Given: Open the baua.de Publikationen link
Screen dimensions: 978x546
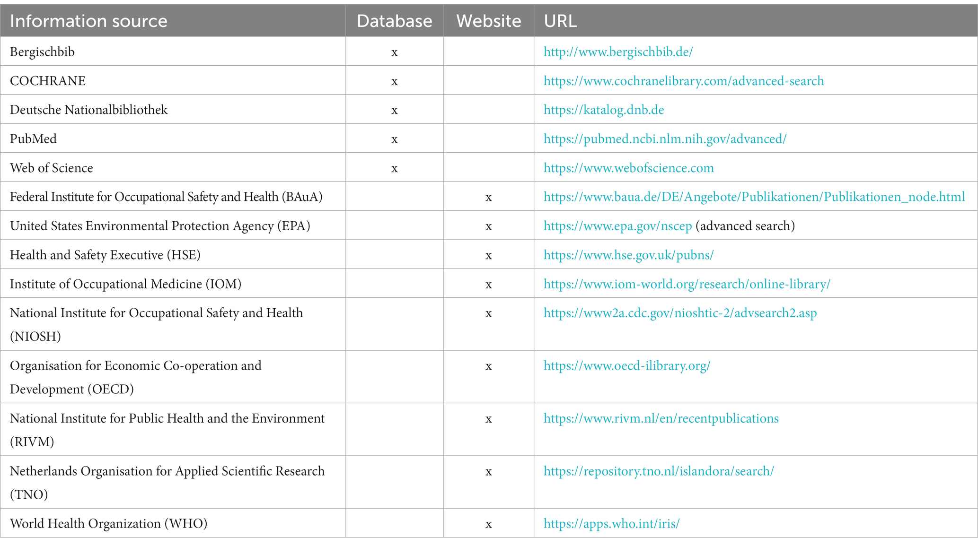Looking at the screenshot, I should point(754,197).
